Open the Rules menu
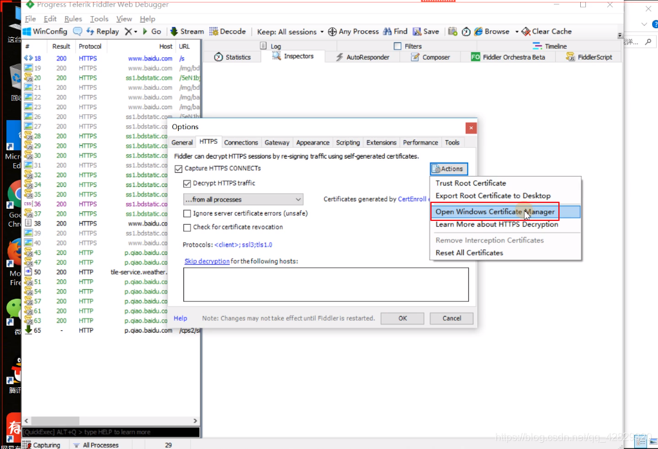658x449 pixels. pyautogui.click(x=73, y=19)
